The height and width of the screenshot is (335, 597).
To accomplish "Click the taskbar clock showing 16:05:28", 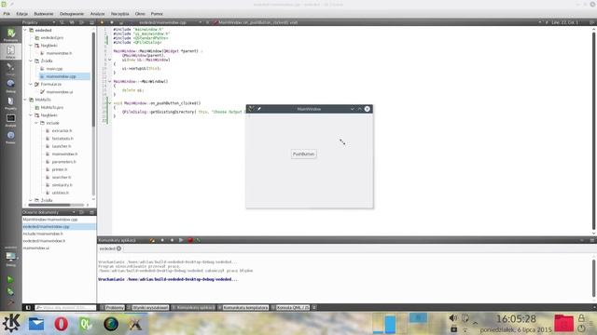I will (516, 318).
